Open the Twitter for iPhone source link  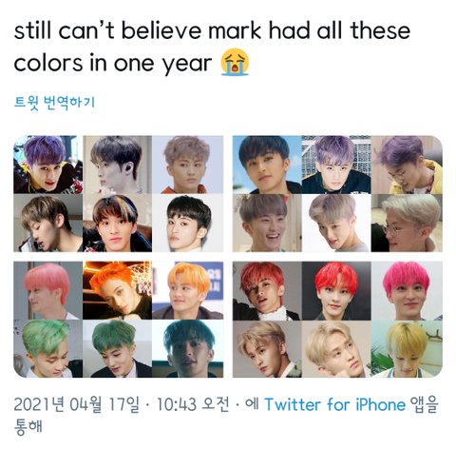335,404
